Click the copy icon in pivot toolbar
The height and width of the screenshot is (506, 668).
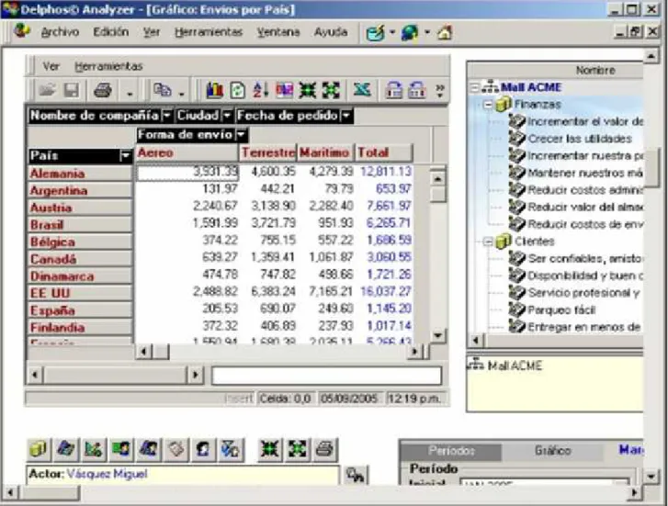tap(163, 90)
